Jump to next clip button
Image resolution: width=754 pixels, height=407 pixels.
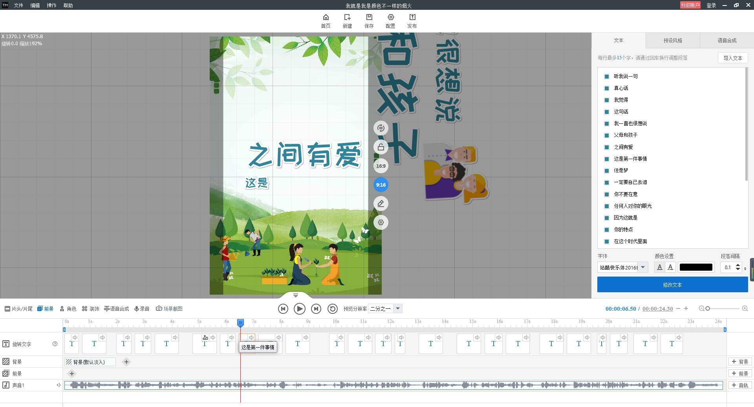click(x=316, y=309)
